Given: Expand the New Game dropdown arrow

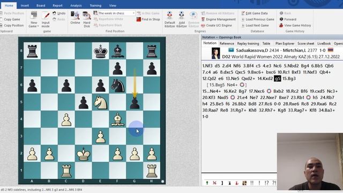Looking at the screenshot, I should coord(38,26).
